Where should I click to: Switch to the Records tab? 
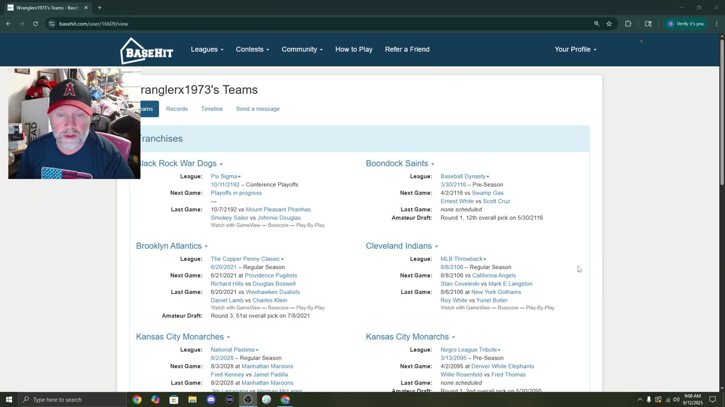(x=177, y=109)
